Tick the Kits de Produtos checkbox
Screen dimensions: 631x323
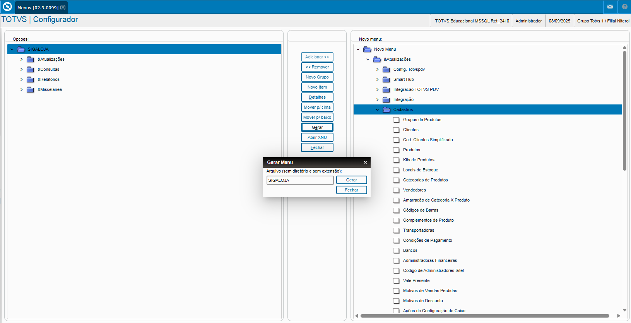pyautogui.click(x=396, y=160)
